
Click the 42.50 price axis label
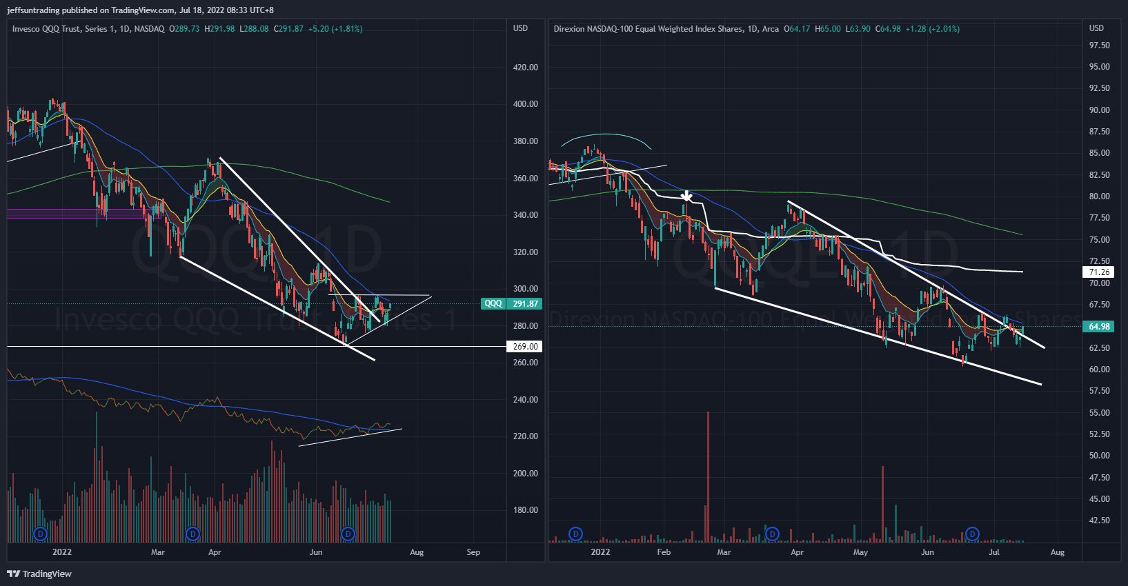tap(1100, 521)
